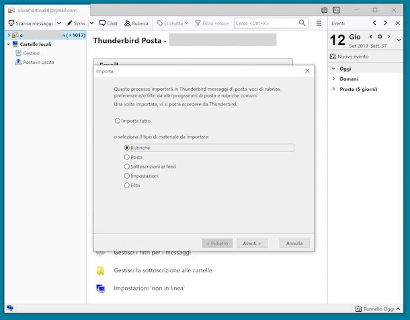Open Gestisci la sottoscrizione alle cartelle
410x320 pixels.
(x=163, y=270)
